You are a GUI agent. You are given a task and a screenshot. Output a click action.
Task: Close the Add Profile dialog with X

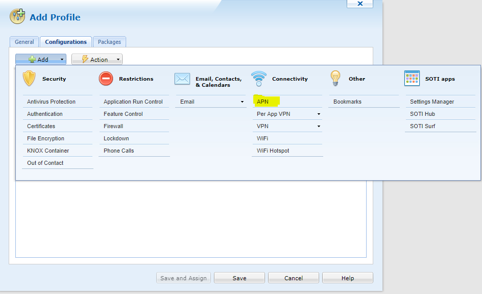(360, 4)
